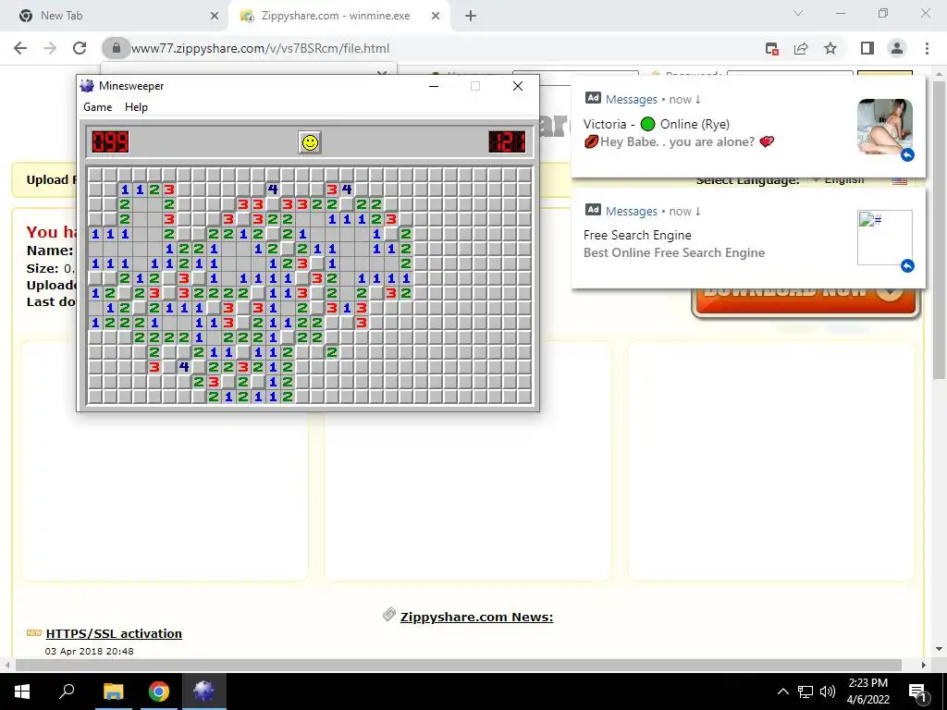Click the Minesweeper timer display

pos(507,142)
